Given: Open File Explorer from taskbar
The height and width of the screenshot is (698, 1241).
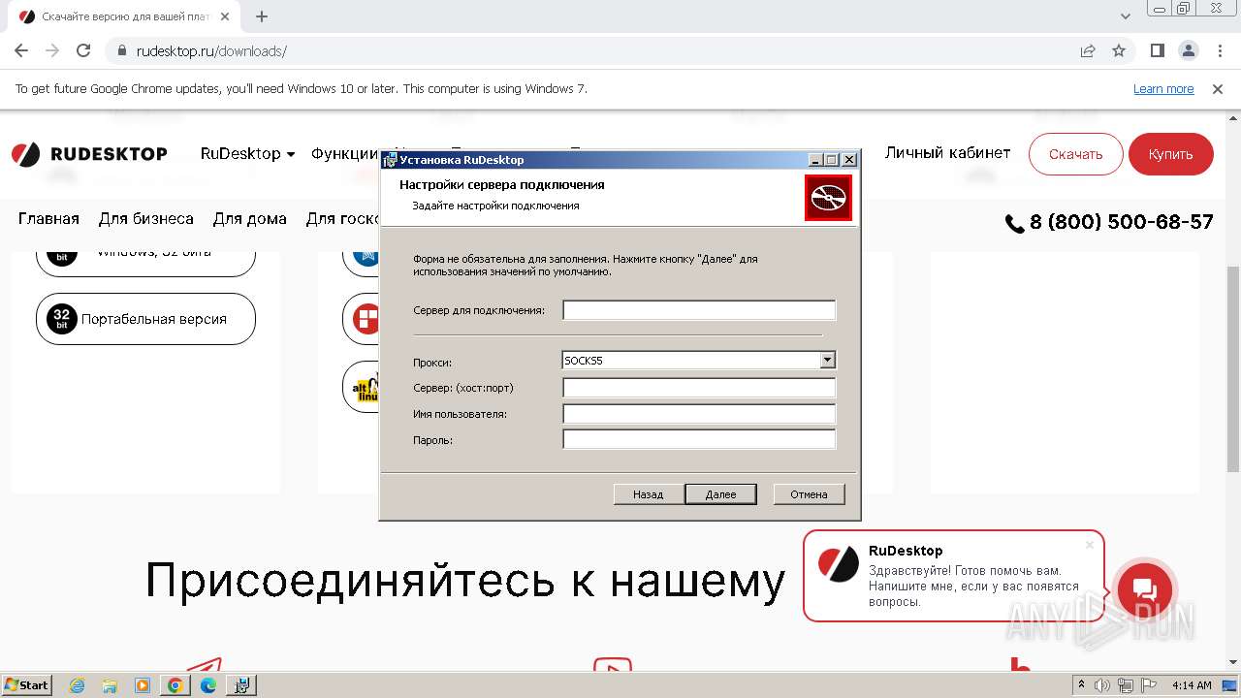Looking at the screenshot, I should tap(110, 685).
